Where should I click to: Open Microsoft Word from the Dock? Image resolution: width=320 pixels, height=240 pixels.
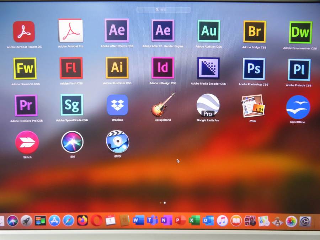pos(138,220)
